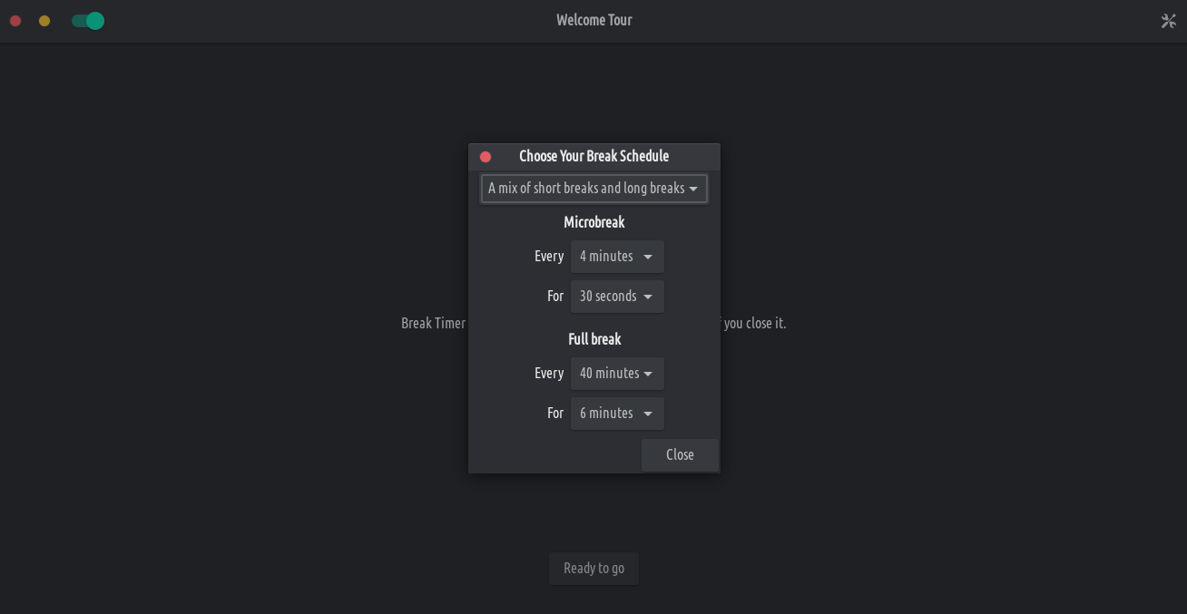Click the red close dot in main window
Screen dimensions: 1187x614
click(x=15, y=21)
